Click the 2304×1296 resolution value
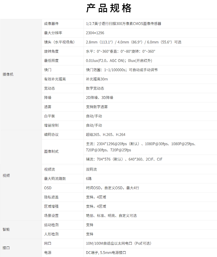 (95, 33)
